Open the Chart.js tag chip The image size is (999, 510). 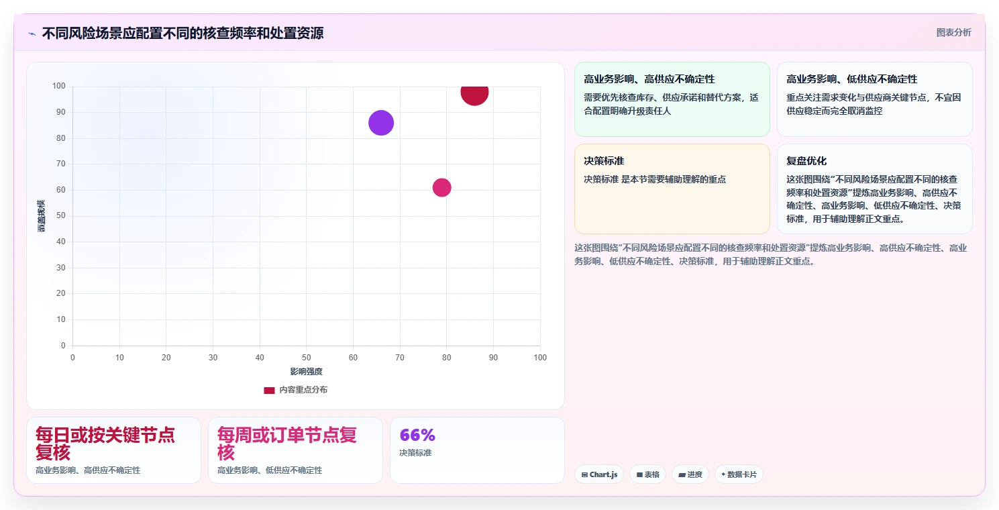(599, 474)
